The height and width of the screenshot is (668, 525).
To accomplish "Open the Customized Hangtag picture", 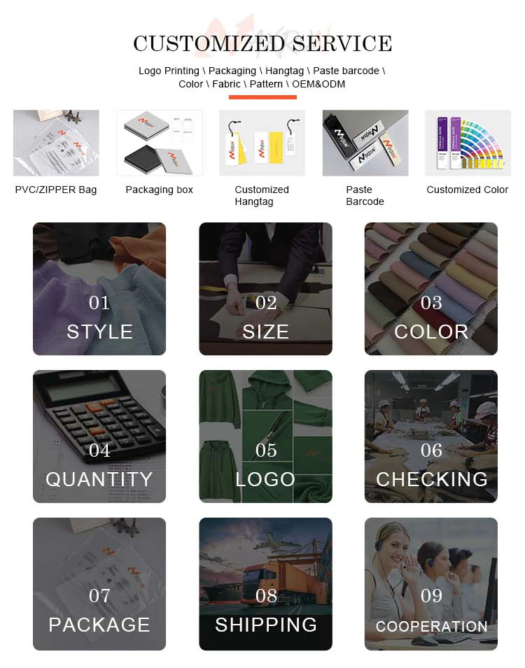I will point(262,143).
